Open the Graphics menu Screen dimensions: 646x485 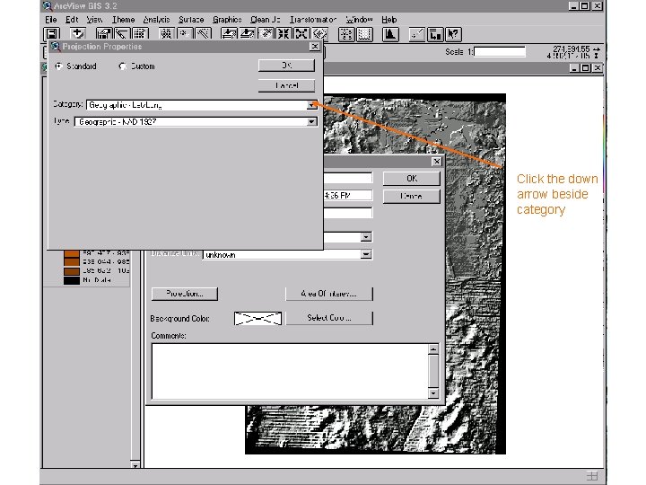click(x=227, y=20)
